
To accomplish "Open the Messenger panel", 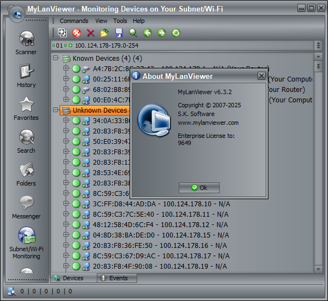I will coord(26,207).
